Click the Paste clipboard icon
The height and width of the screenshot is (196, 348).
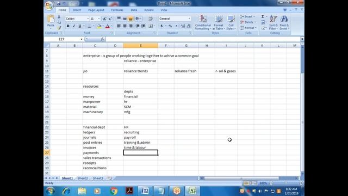[51, 19]
